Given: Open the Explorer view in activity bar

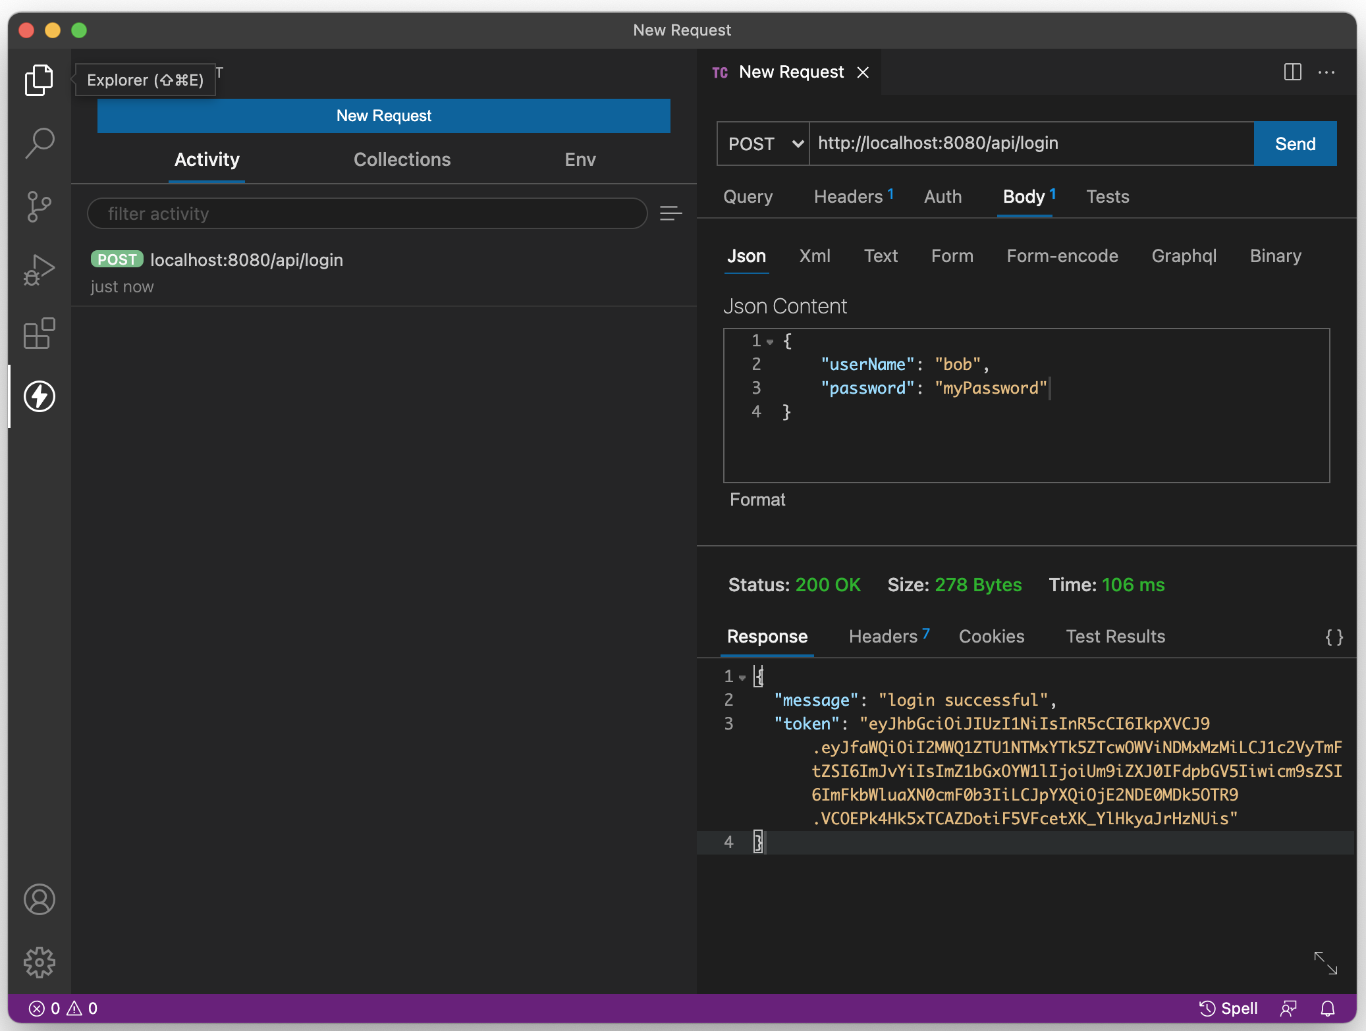Looking at the screenshot, I should tap(39, 80).
